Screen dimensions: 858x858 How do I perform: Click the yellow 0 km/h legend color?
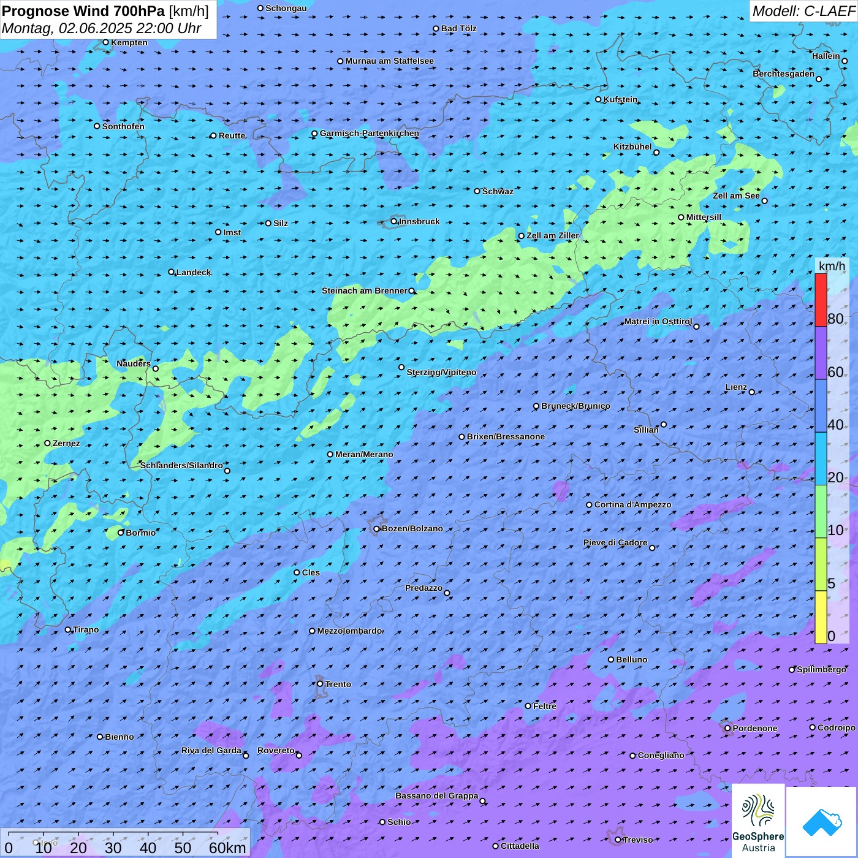[821, 617]
